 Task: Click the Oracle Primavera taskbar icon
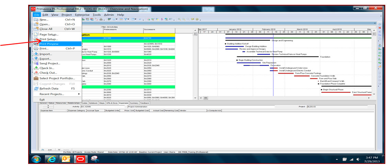[80, 159]
